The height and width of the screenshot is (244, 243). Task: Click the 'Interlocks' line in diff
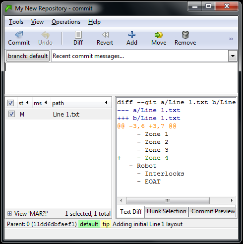[161, 174]
